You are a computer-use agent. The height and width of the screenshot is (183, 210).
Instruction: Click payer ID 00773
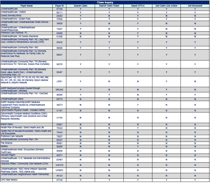[60, 99]
